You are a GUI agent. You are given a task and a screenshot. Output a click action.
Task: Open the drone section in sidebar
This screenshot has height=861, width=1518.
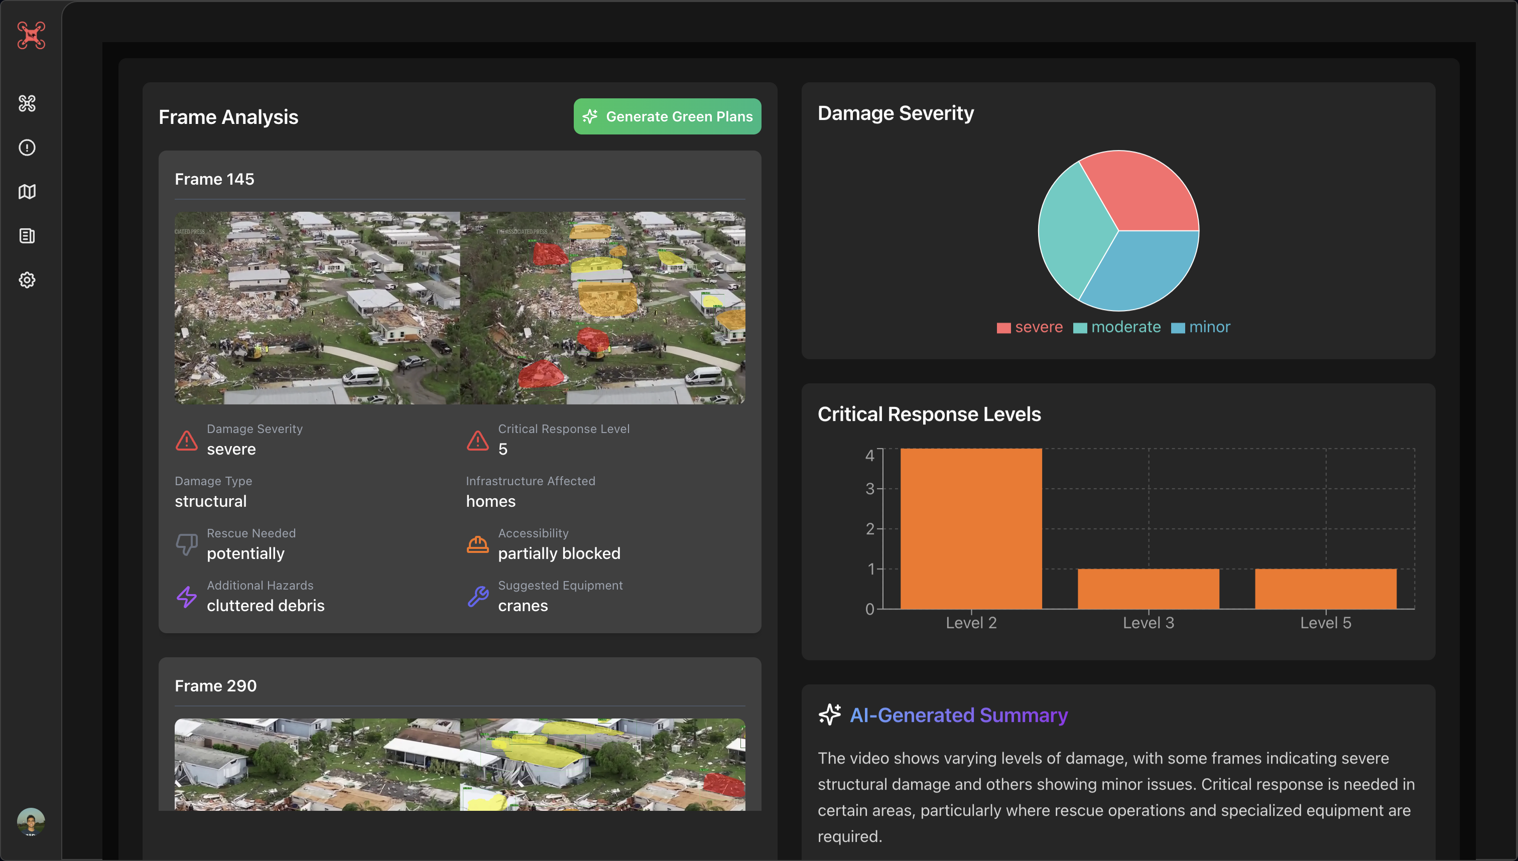(x=27, y=103)
